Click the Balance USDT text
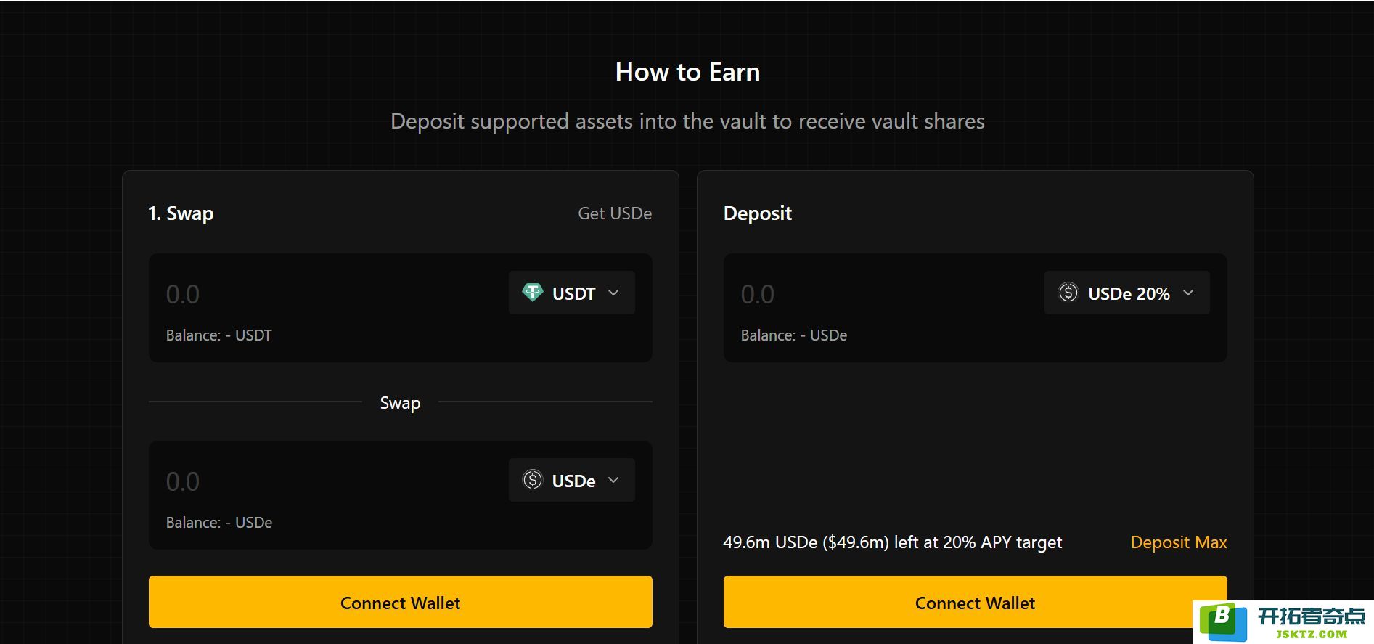The width and height of the screenshot is (1374, 644). click(x=219, y=335)
